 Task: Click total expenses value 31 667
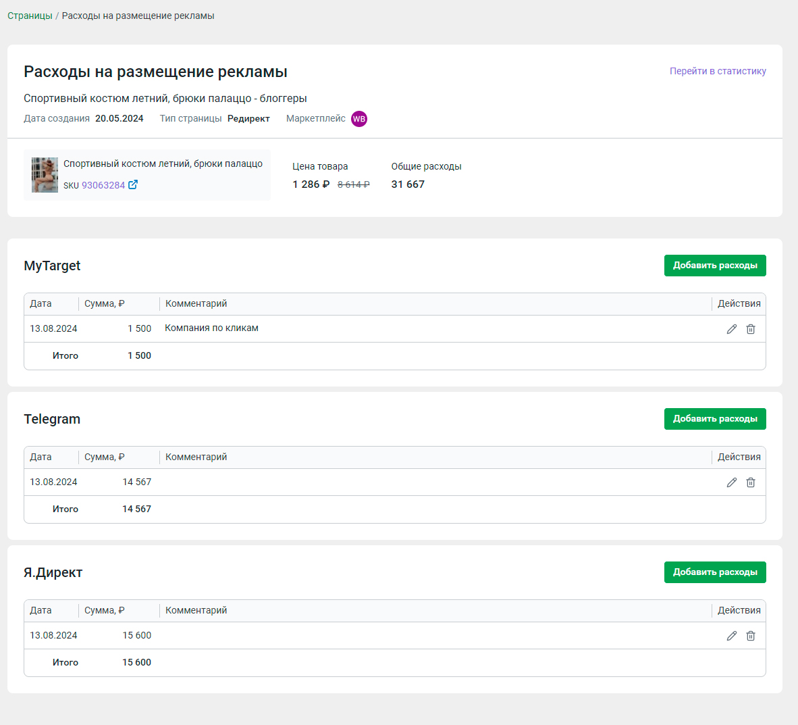coord(408,184)
